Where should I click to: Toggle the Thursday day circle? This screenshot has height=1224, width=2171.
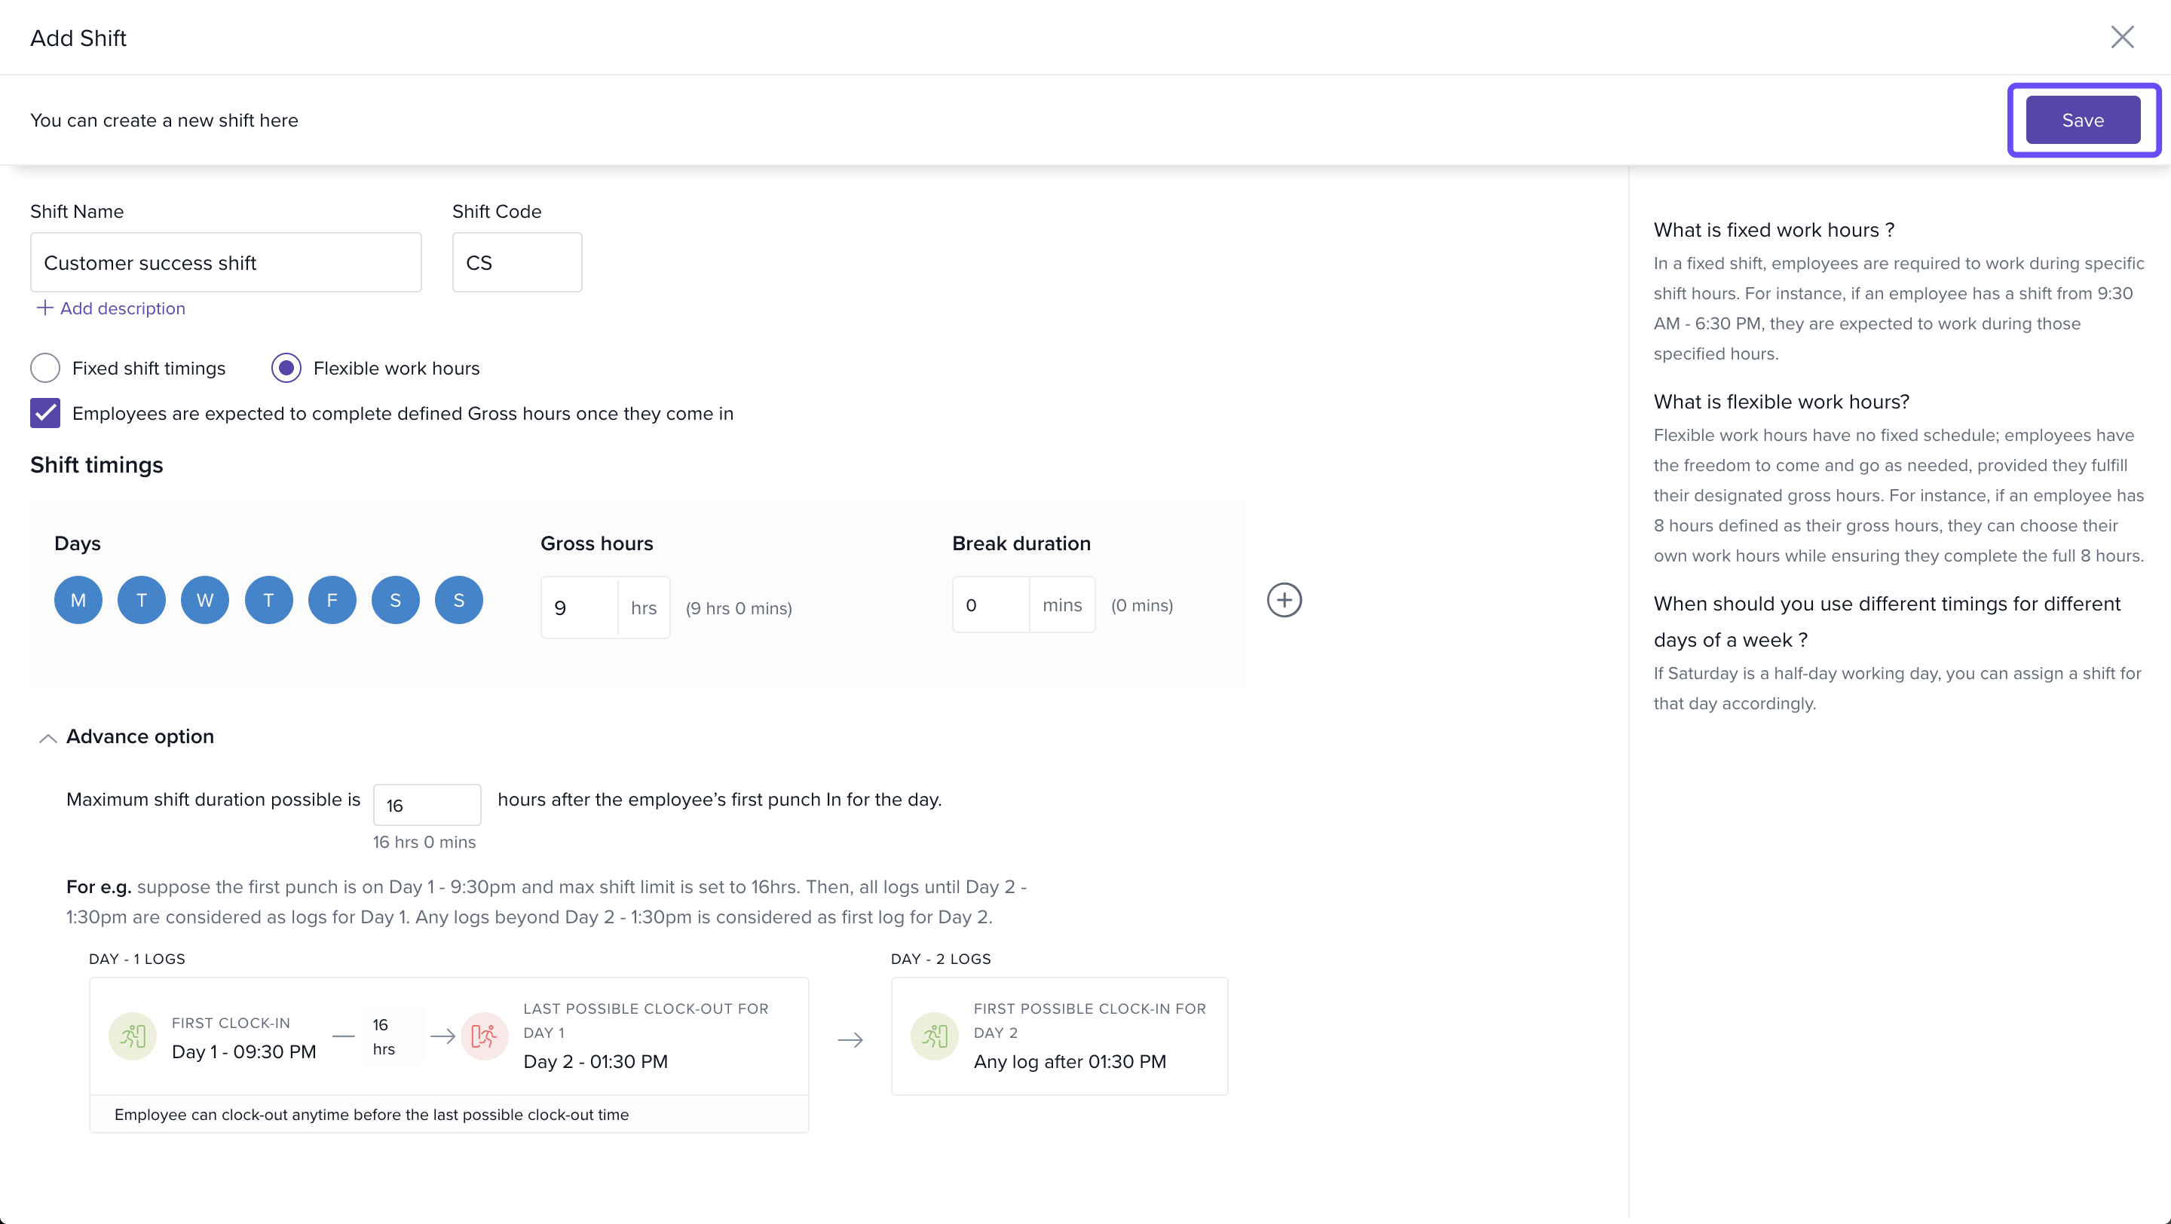[x=269, y=601]
